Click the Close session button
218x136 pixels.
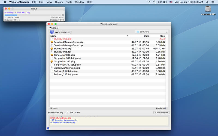coord(161,113)
